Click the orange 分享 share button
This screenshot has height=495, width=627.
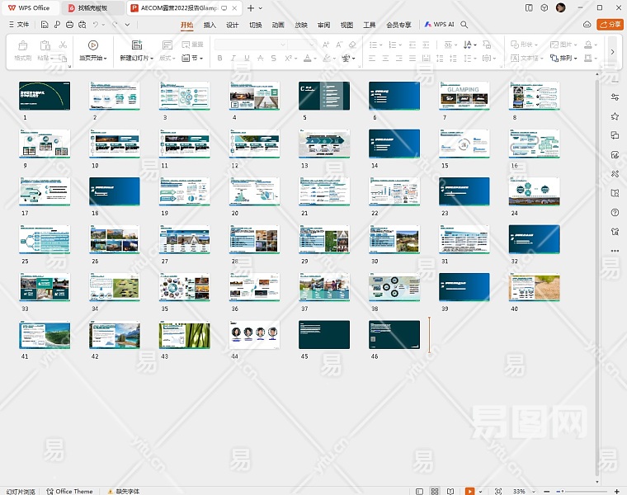coord(610,25)
